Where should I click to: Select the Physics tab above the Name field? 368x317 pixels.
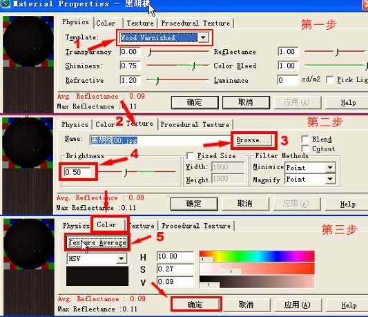(75, 124)
